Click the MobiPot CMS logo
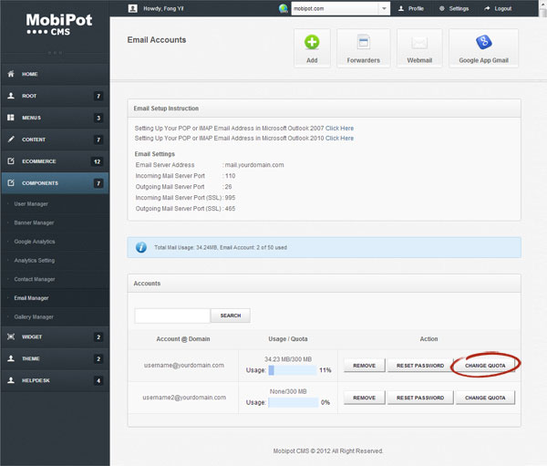 pyautogui.click(x=59, y=24)
